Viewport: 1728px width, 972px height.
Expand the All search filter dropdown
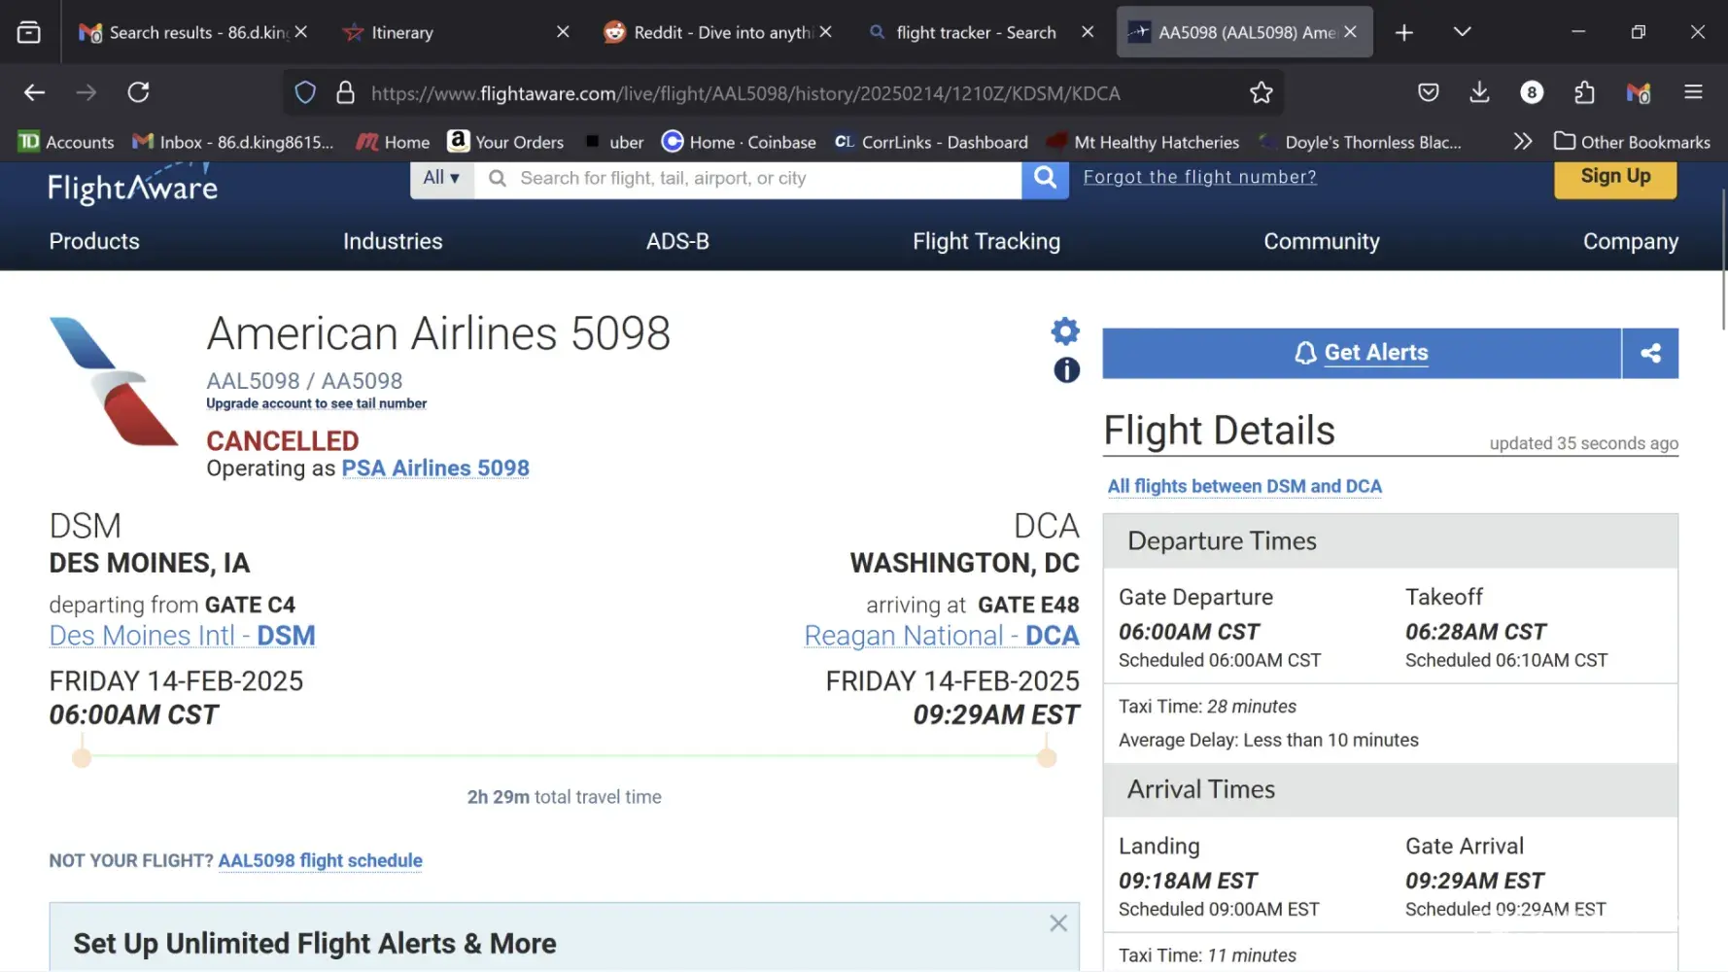click(441, 178)
